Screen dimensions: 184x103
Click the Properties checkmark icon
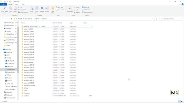[x=70, y=8]
